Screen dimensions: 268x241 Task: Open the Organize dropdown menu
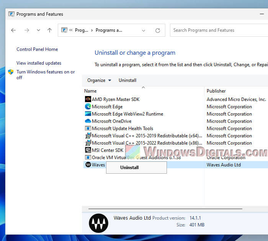(99, 80)
